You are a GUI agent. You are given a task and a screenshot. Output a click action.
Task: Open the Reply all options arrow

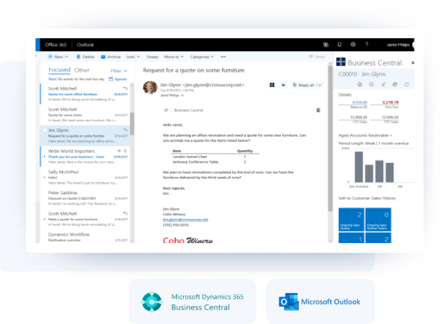[x=320, y=85]
